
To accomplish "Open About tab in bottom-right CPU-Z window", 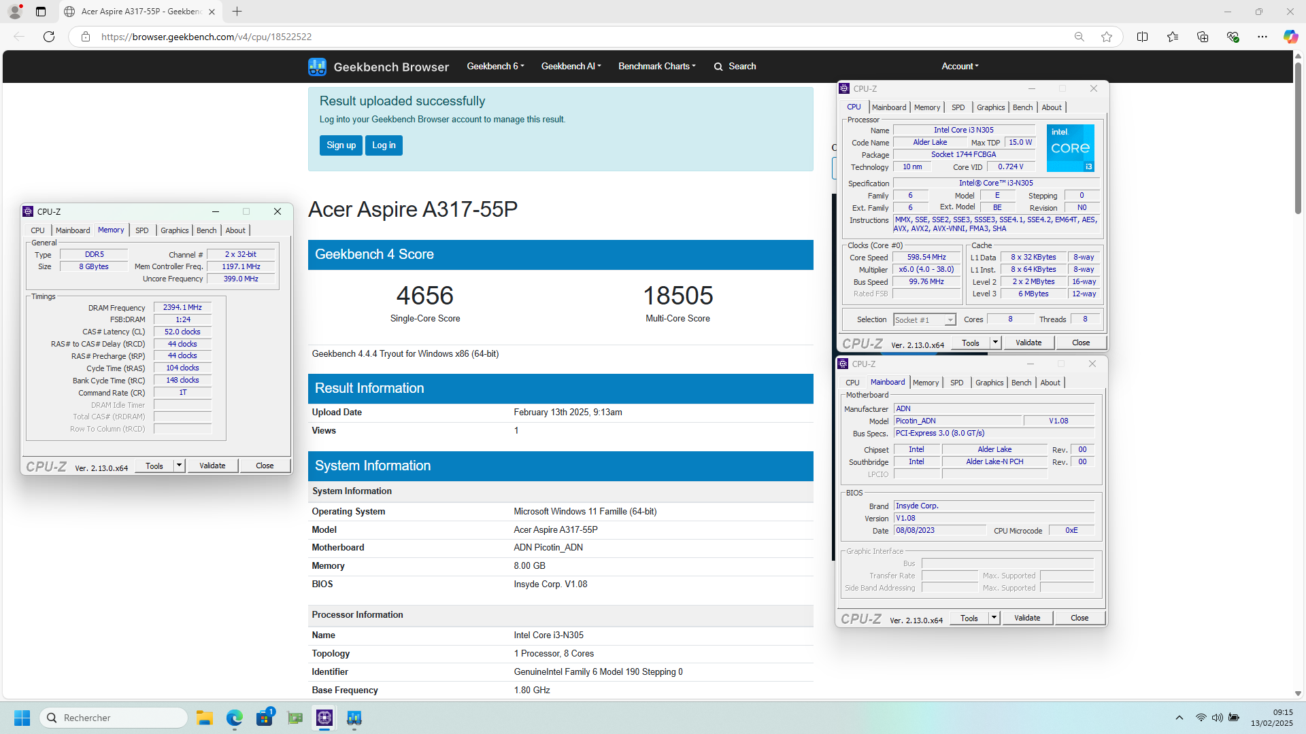I will (x=1050, y=383).
